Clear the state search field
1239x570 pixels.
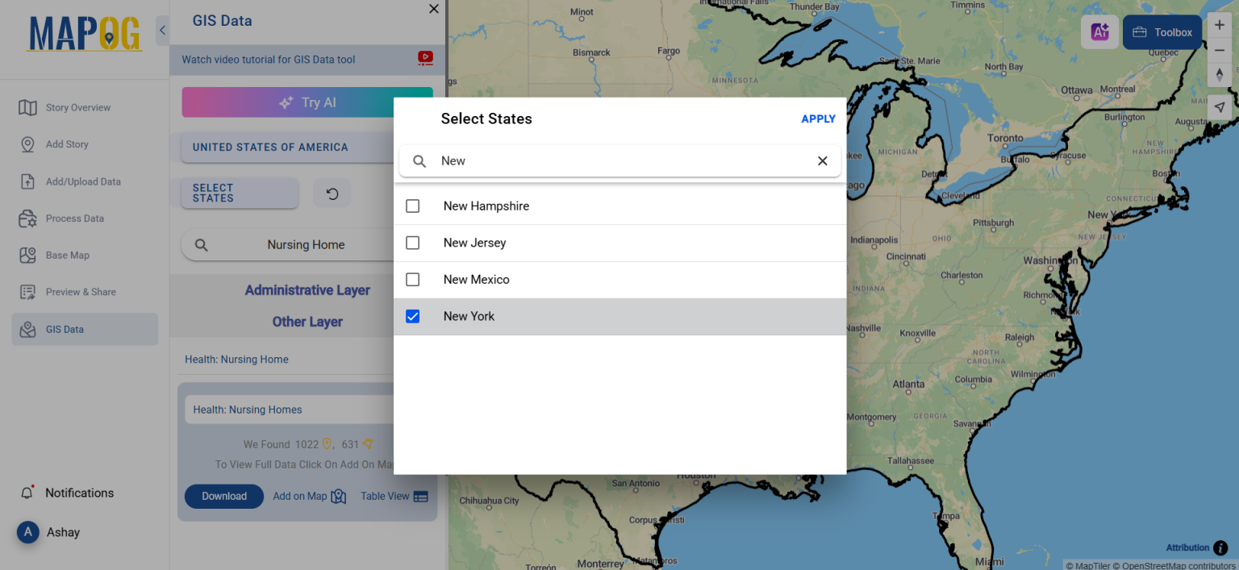coord(822,160)
